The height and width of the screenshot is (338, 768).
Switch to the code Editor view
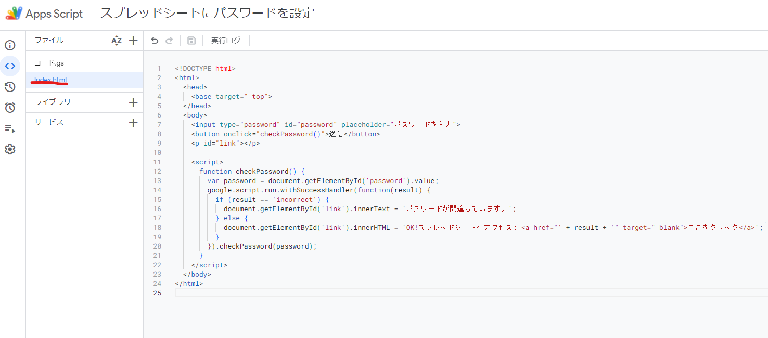[10, 66]
